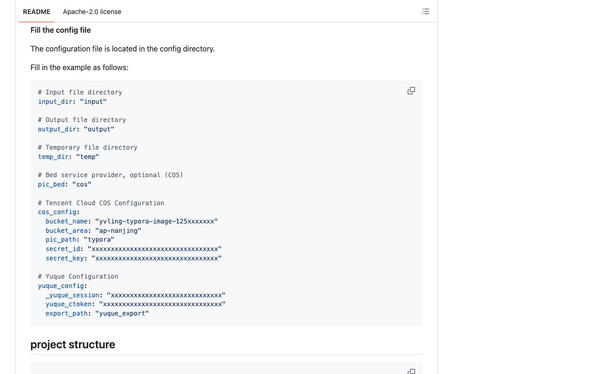Click sentence "The configuration file is located in the config directory."
The image size is (599, 374).
[x=123, y=49]
